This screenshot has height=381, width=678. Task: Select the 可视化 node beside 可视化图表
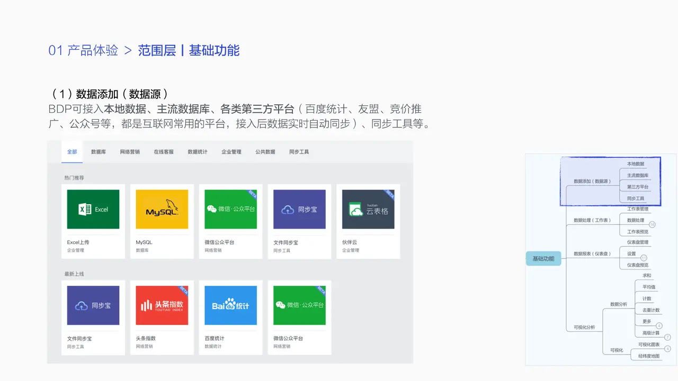tap(617, 350)
